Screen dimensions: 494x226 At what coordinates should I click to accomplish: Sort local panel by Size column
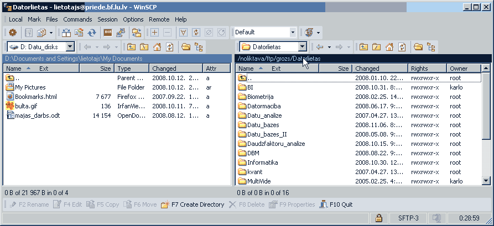[x=97, y=69]
